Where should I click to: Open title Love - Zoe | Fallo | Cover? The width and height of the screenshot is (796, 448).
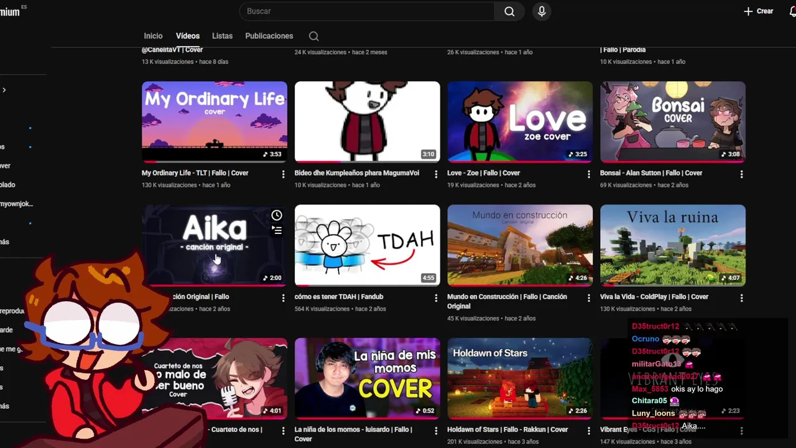pyautogui.click(x=483, y=173)
